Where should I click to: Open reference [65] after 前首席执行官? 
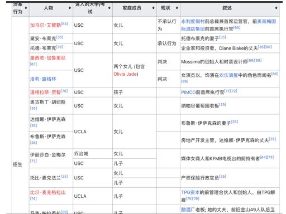pyautogui.click(x=237, y=27)
